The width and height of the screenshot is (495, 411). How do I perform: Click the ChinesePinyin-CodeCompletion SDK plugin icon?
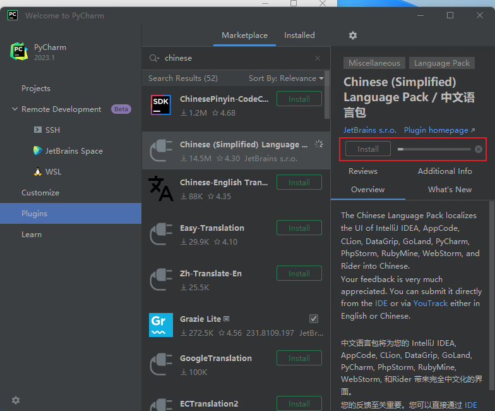tap(160, 105)
